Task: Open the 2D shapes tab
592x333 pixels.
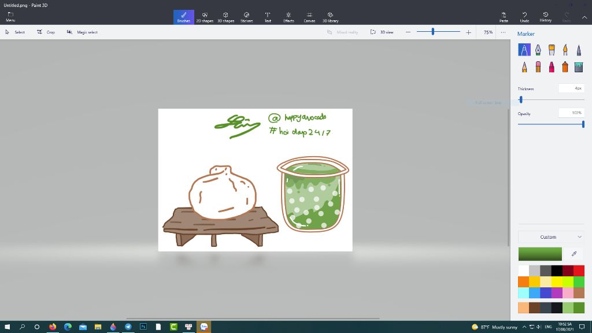Action: [x=205, y=17]
